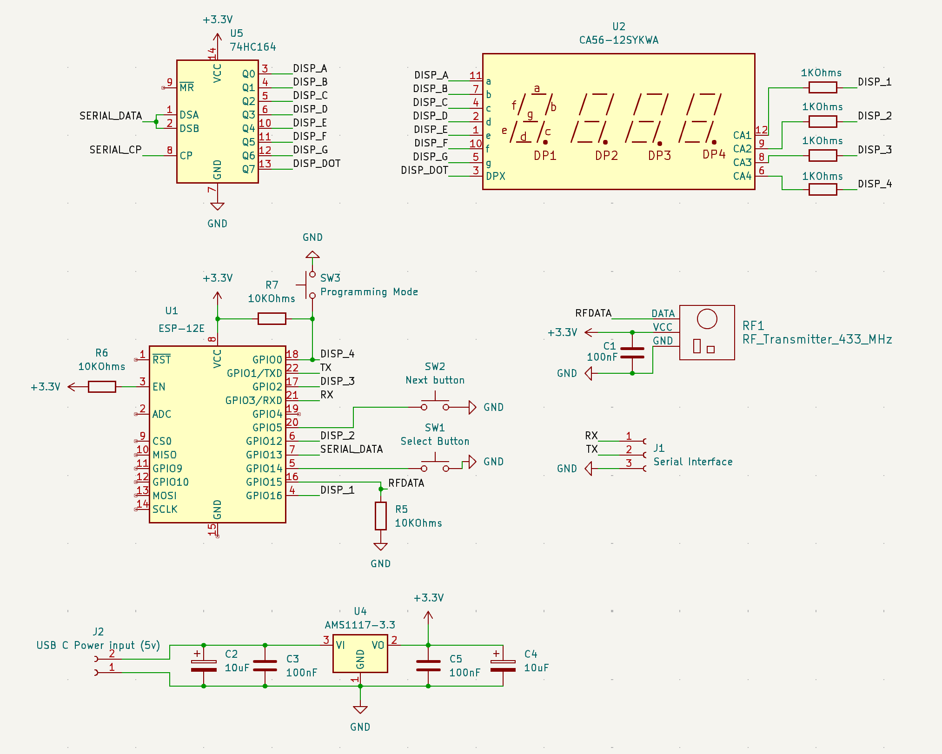The image size is (942, 754).
Task: Select the SERIAL_DATA label at U5 DSA input
Action: (111, 116)
